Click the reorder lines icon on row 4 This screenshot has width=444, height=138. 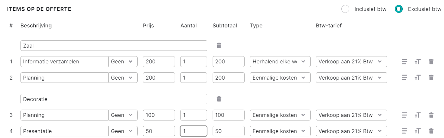(404, 131)
